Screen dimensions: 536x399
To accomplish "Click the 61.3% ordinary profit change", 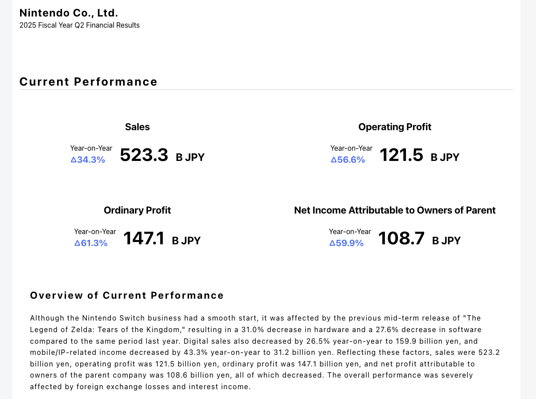I will click(x=91, y=243).
